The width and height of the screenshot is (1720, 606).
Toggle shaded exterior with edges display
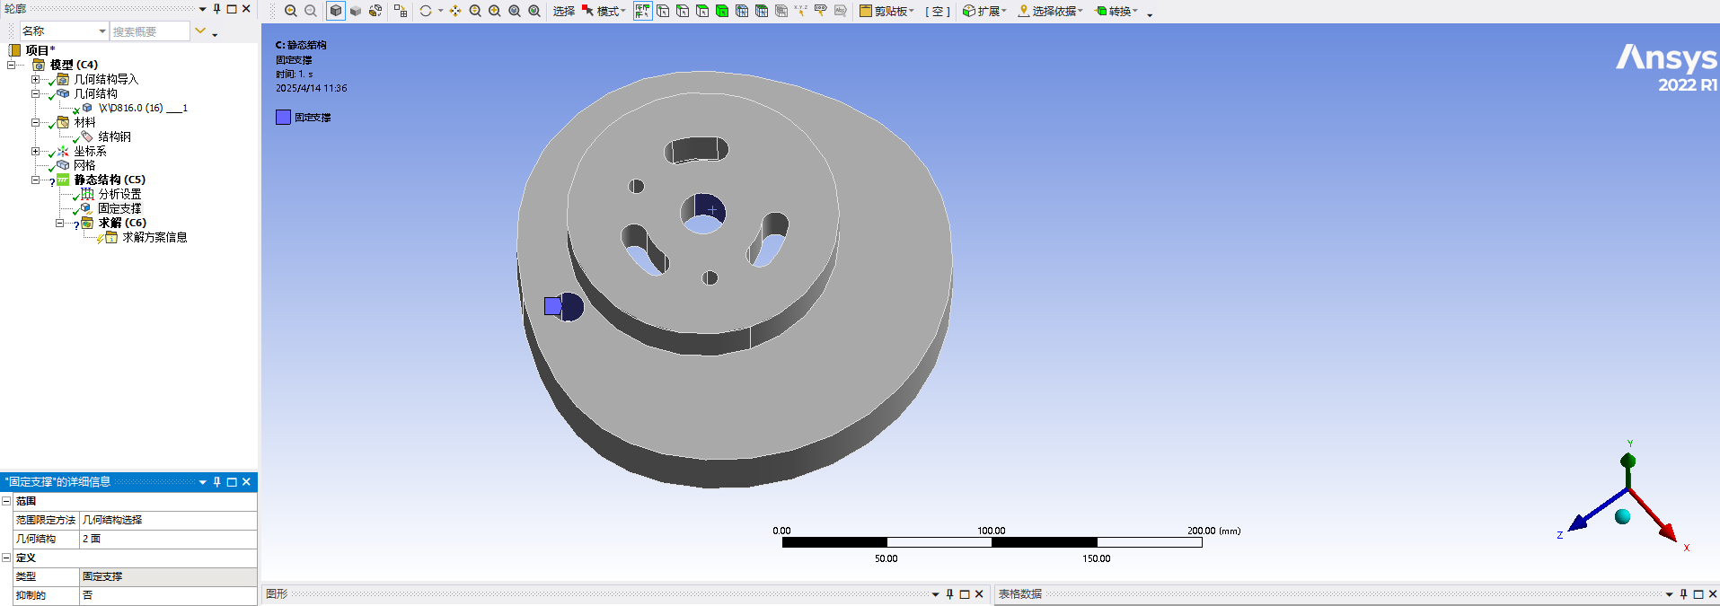[336, 11]
